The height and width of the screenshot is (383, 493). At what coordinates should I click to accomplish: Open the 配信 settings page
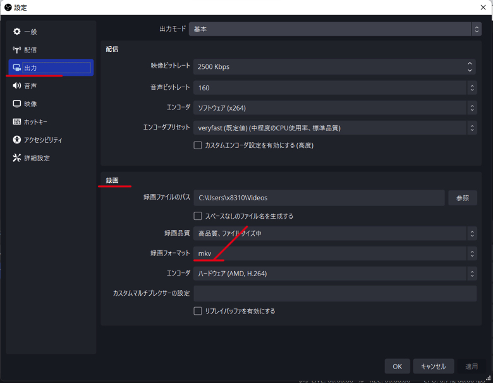(51, 50)
